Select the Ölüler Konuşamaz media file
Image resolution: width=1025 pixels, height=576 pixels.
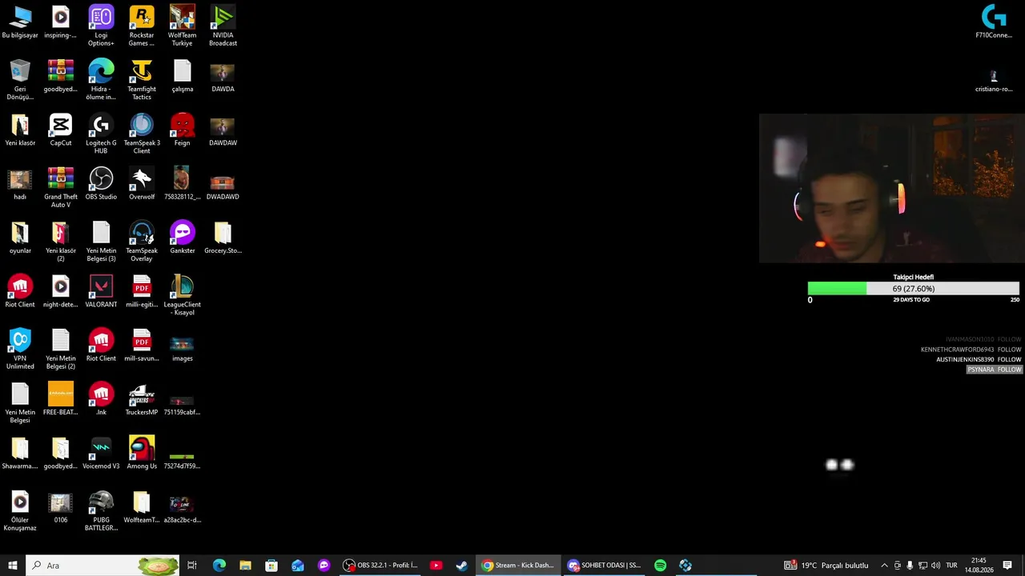coord(20,510)
